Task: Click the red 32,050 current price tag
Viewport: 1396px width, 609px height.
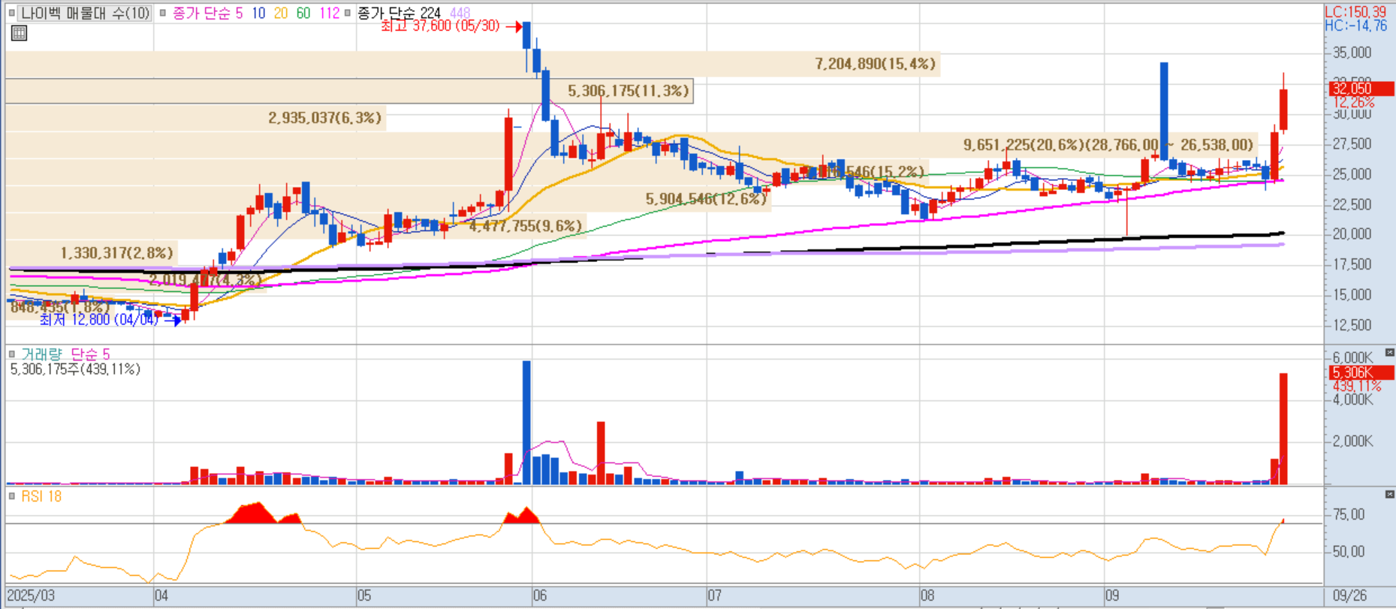Action: click(x=1361, y=89)
